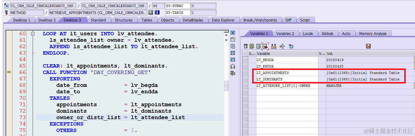The image size is (415, 136).
Task: Click the Variable column header
Action: [x=287, y=53]
